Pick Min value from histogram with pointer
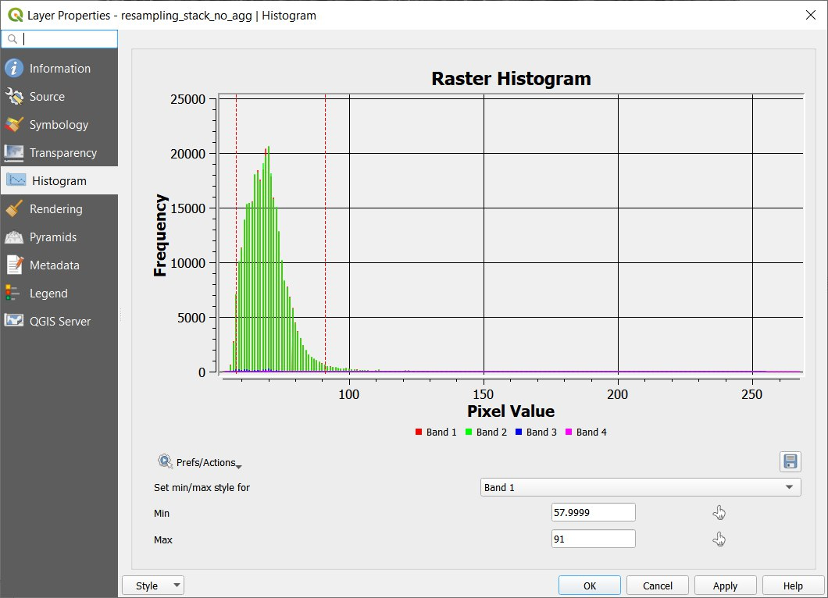Image resolution: width=828 pixels, height=598 pixels. point(719,512)
